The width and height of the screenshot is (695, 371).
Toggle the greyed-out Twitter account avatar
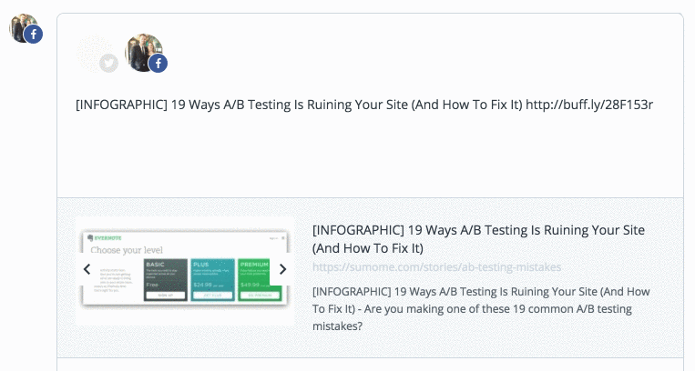97,54
